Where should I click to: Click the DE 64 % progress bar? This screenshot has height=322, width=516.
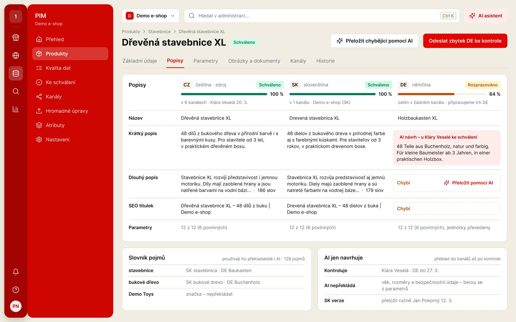click(442, 94)
